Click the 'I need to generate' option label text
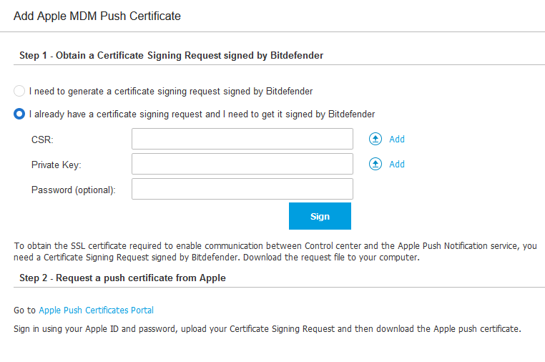This screenshot has width=545, height=362. click(171, 92)
